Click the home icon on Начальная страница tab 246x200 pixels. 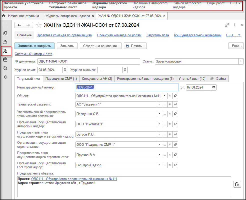pos(4,16)
